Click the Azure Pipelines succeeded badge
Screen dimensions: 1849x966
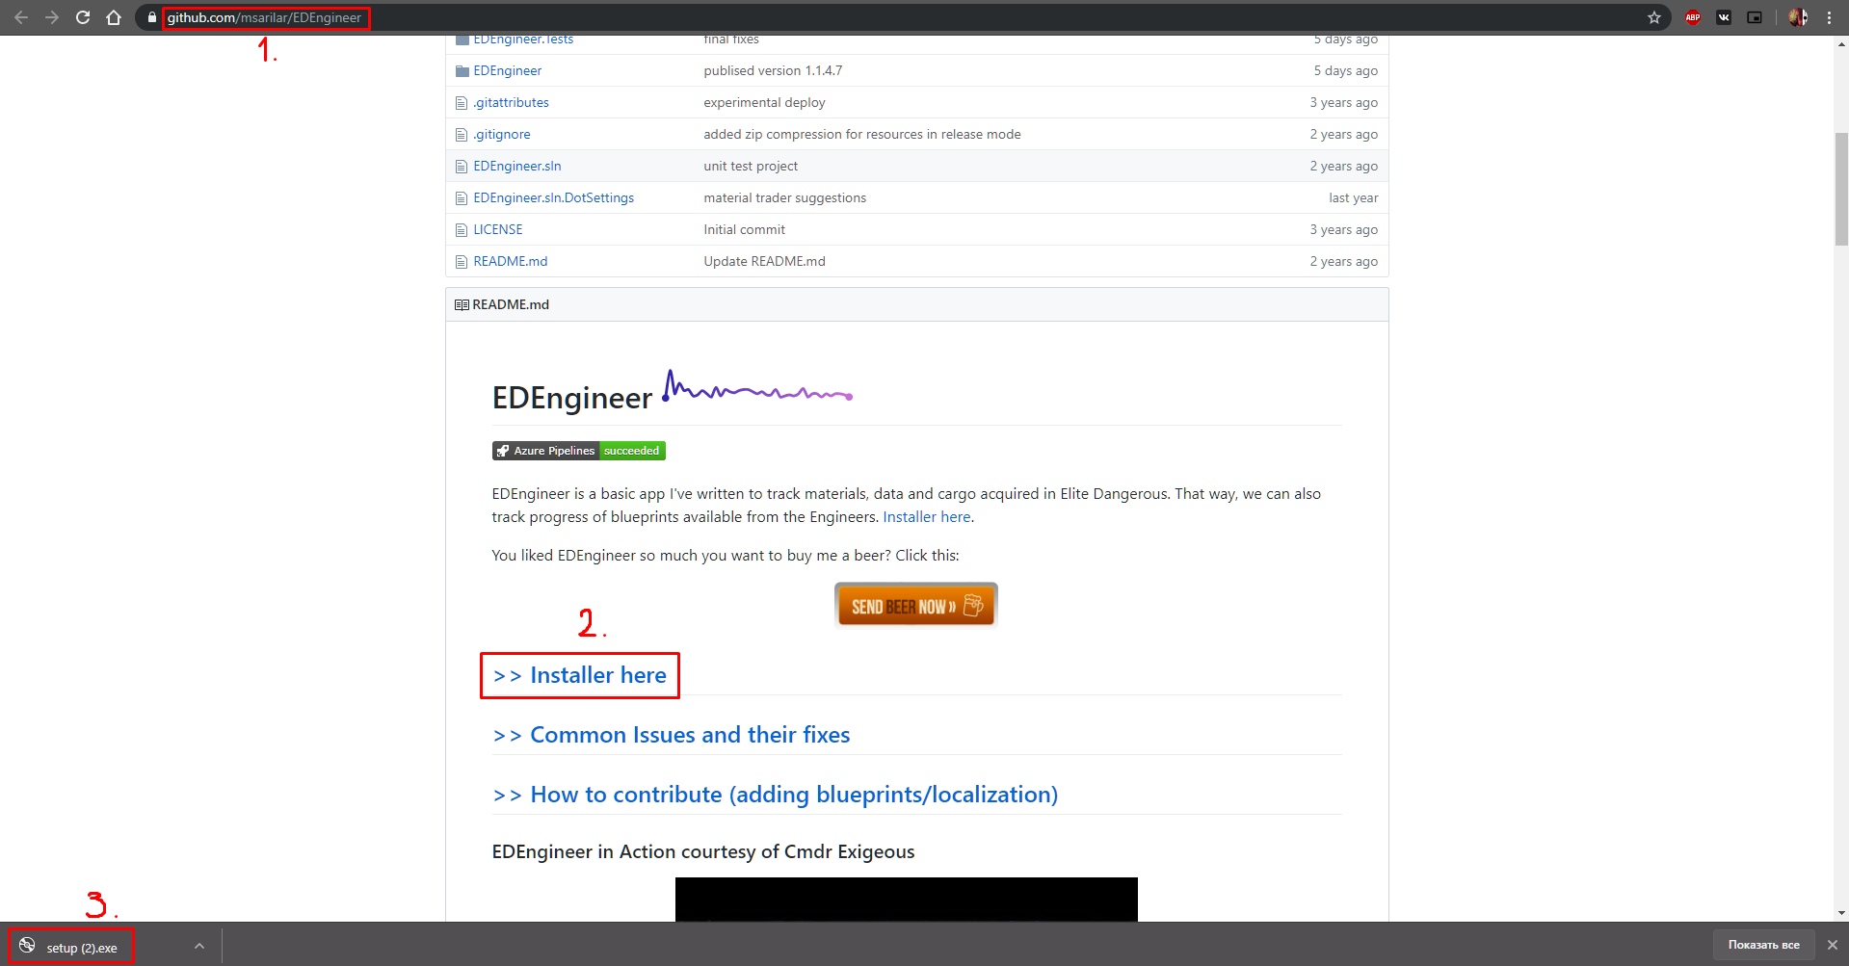tap(578, 451)
